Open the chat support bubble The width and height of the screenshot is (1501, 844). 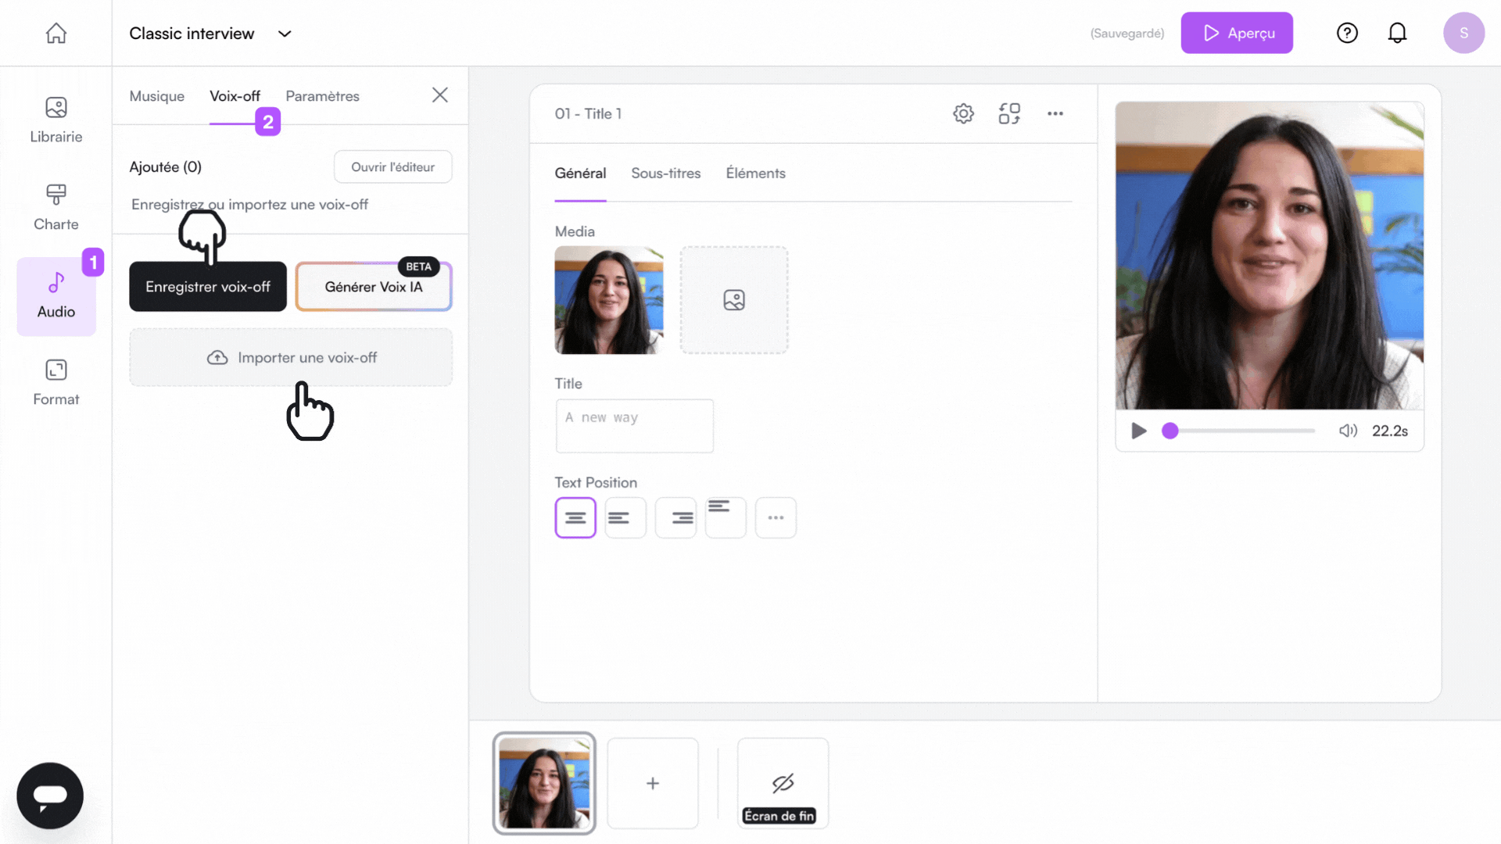(x=50, y=796)
